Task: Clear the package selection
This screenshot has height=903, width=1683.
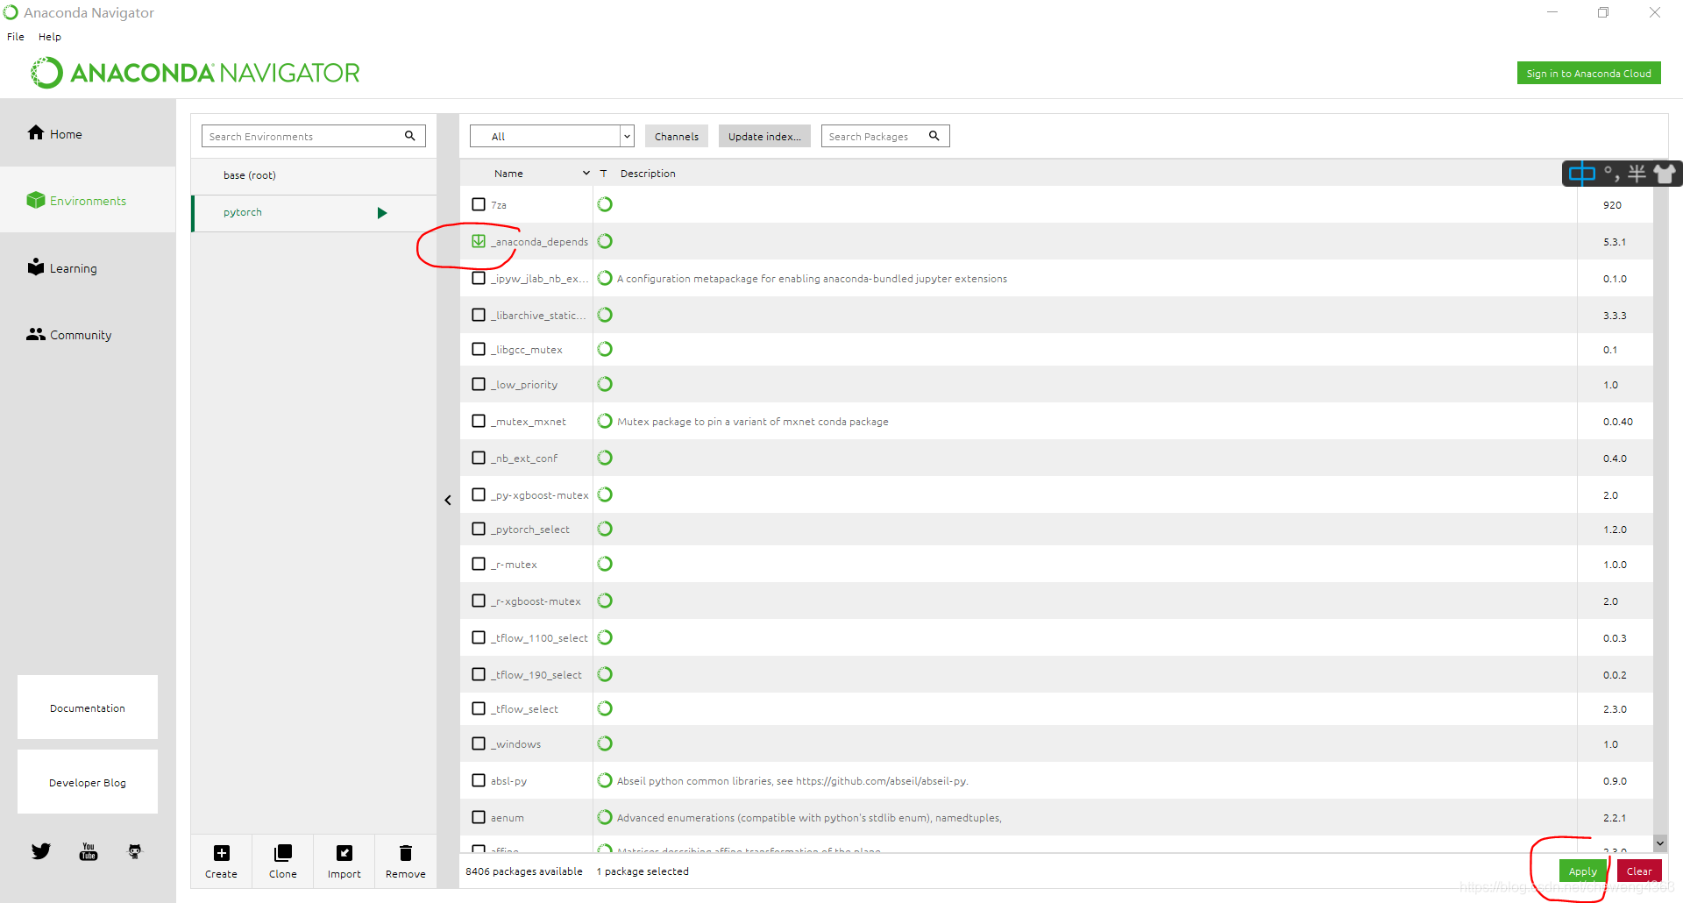Action: [1639, 871]
